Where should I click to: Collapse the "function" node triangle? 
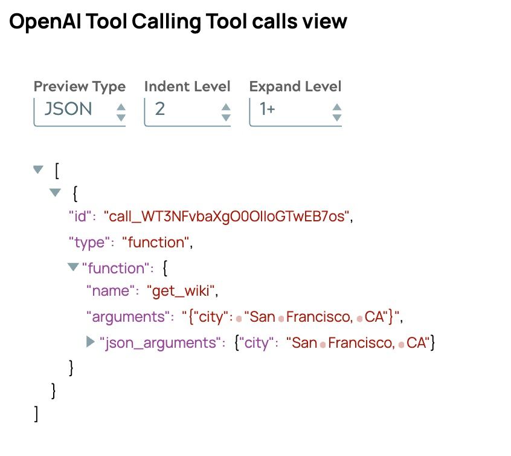tap(74, 267)
